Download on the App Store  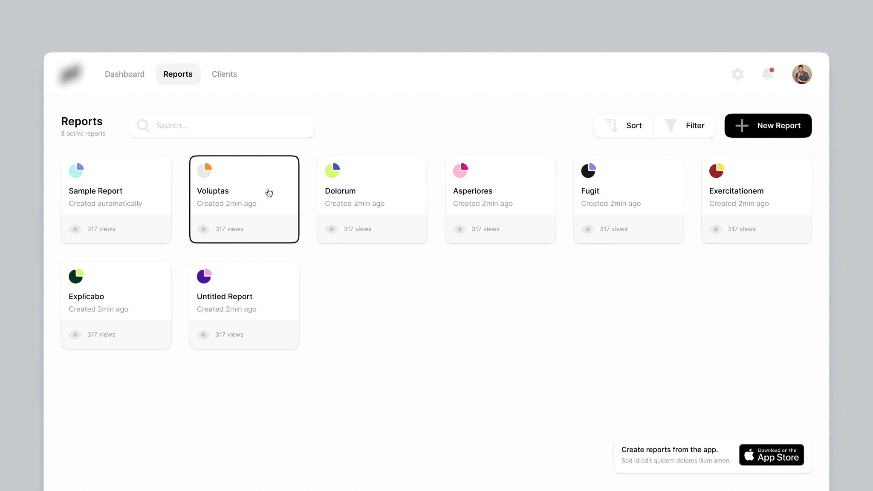point(771,455)
